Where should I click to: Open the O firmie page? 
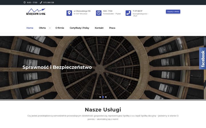tap(60, 28)
